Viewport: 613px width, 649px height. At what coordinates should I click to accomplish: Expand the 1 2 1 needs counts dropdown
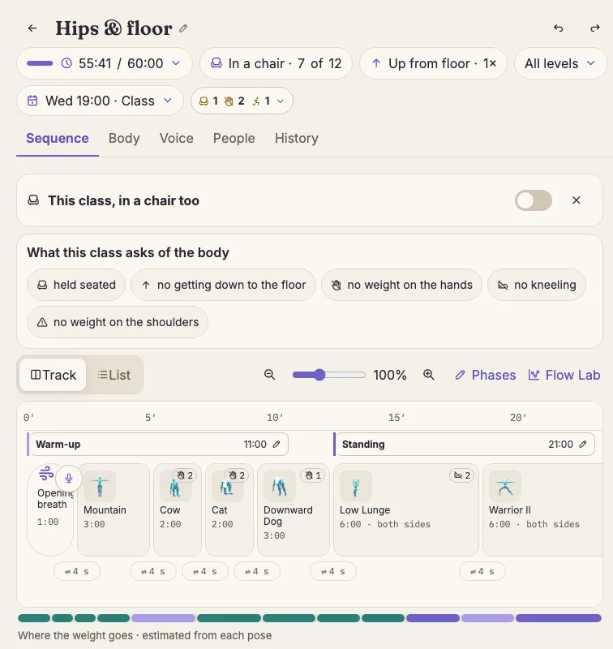(x=242, y=101)
